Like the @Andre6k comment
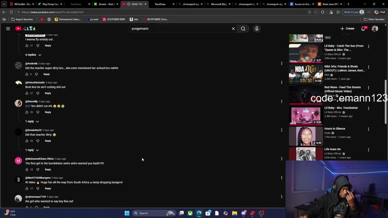The width and height of the screenshot is (388, 218). tap(27, 74)
